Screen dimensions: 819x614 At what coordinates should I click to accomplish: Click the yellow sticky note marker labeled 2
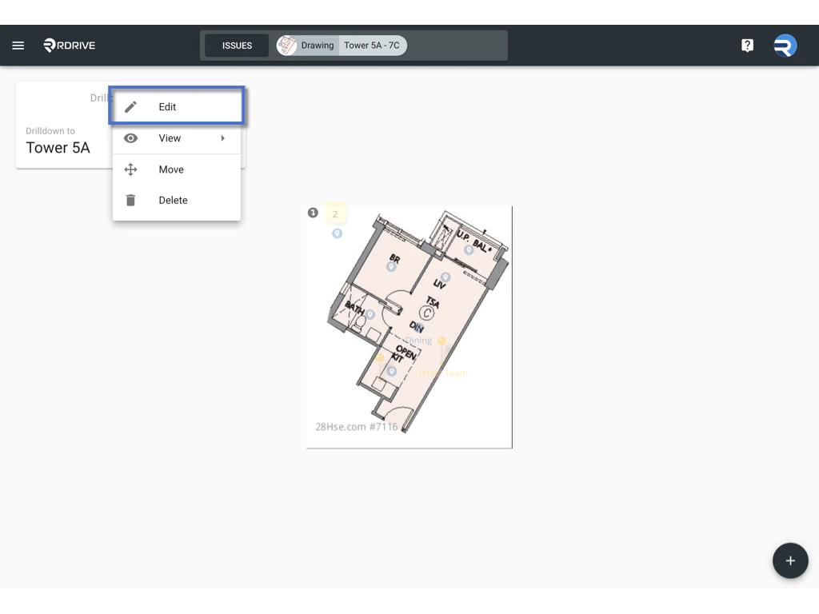(335, 213)
